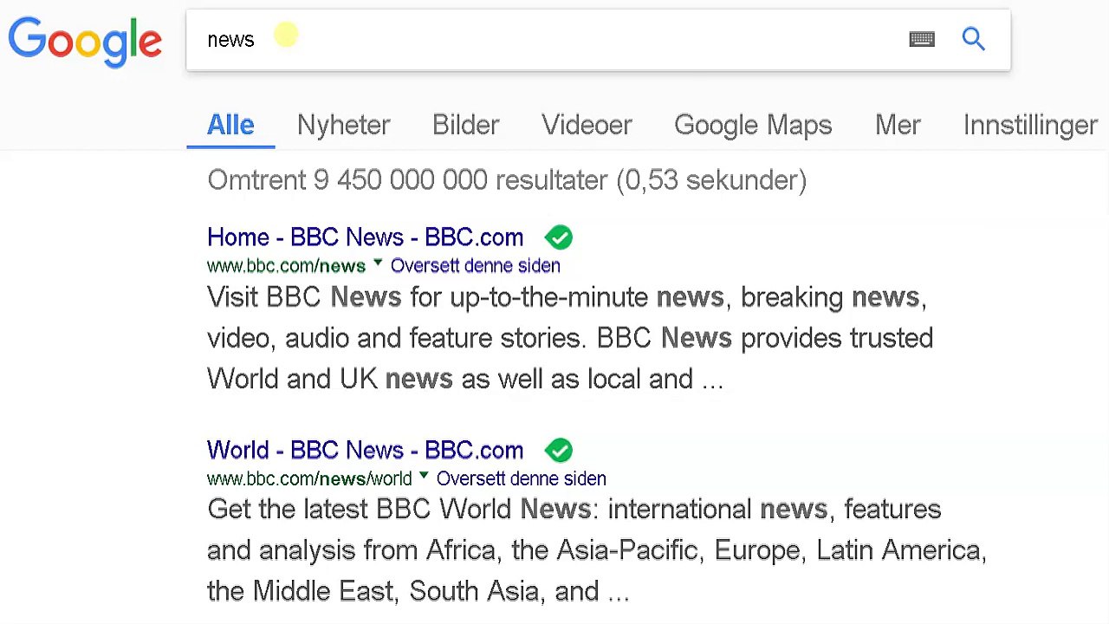Expand dropdown arrow next to www.bbc.com/news/world

424,475
